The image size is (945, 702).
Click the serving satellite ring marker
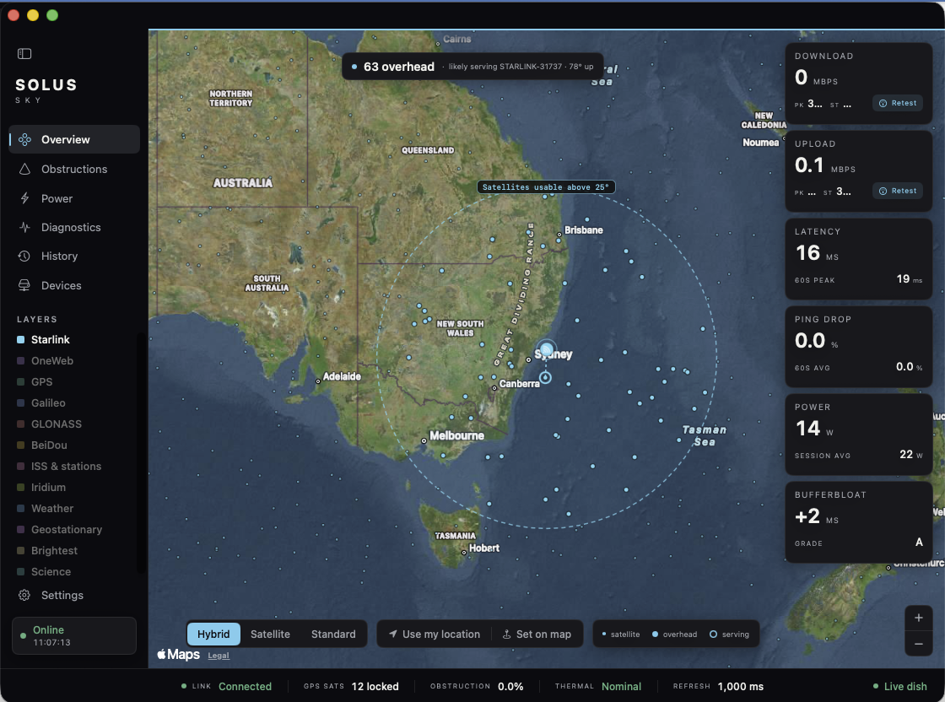[545, 377]
